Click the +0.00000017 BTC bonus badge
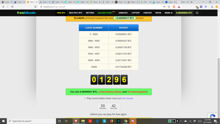 (x=125, y=18)
